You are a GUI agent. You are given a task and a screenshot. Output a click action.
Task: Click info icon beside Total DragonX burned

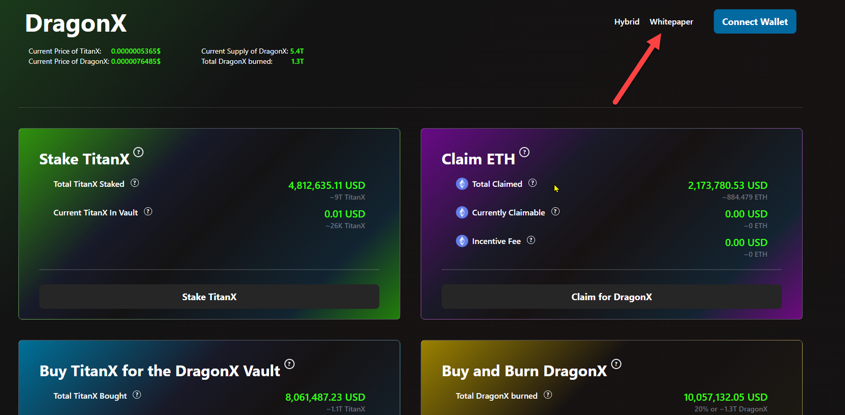548,395
